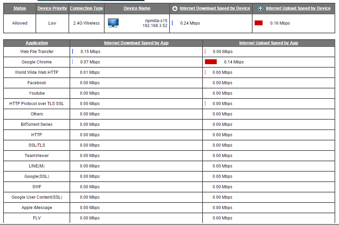Click the Device Name column header
Screen dimensions: 339x225
[137, 8]
